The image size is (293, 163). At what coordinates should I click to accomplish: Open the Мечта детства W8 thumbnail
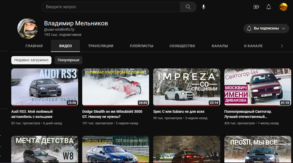tap(45, 149)
